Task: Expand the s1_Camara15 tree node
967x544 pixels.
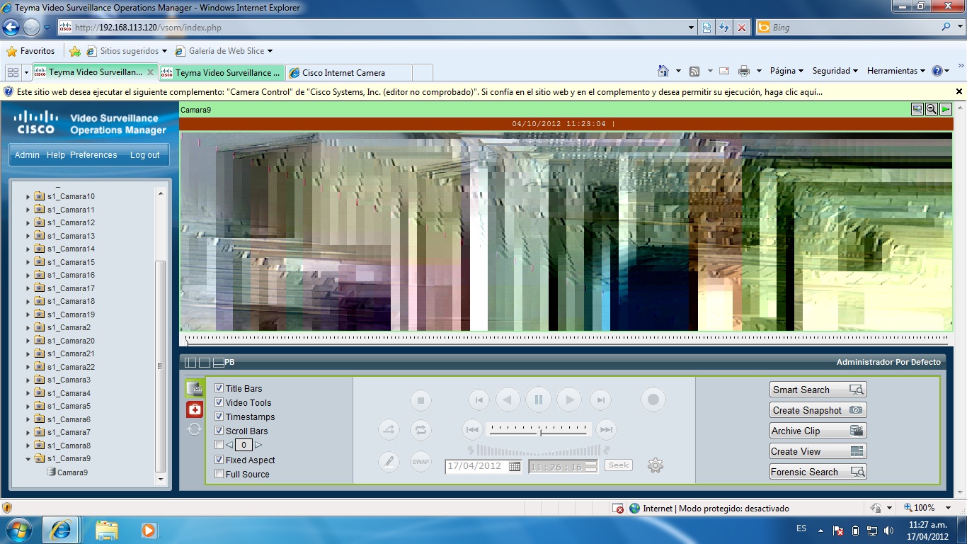Action: coord(28,262)
